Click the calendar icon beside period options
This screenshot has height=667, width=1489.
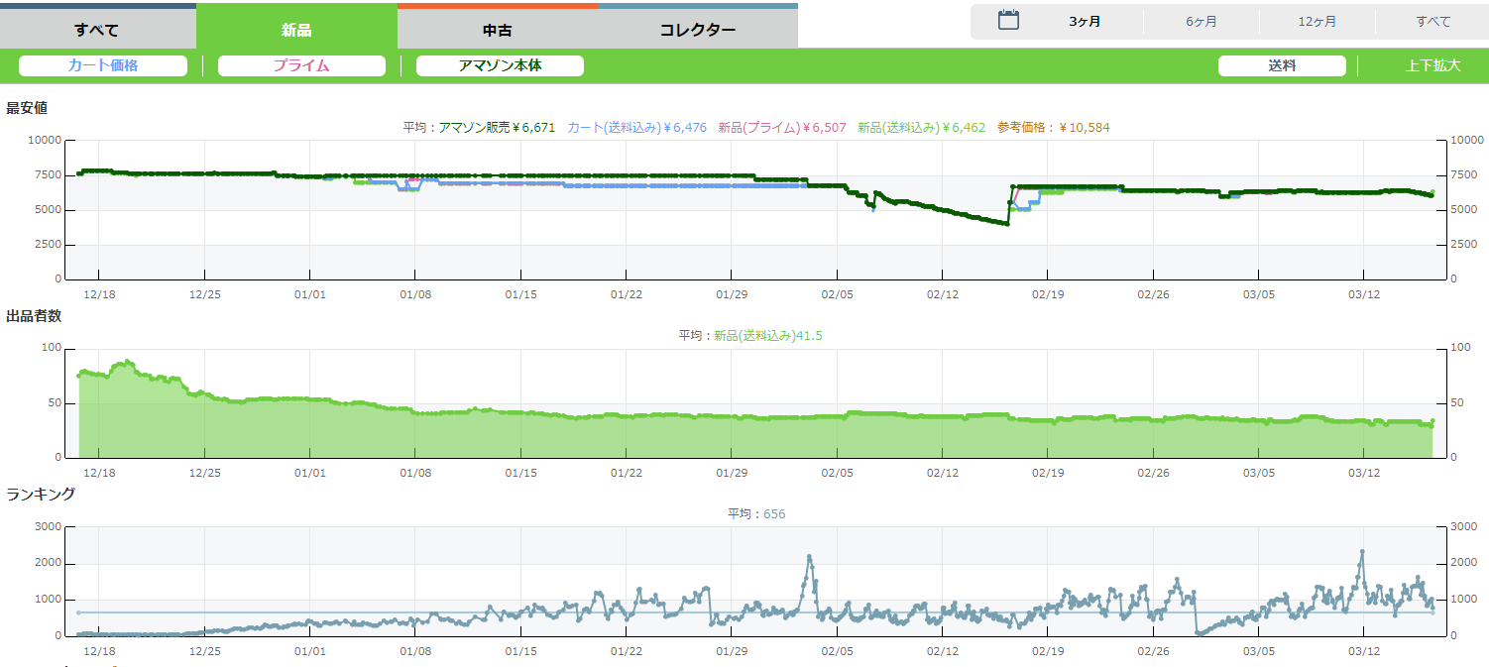click(1008, 20)
